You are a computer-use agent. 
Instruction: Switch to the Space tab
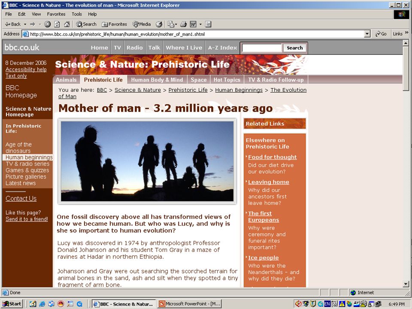coord(199,80)
